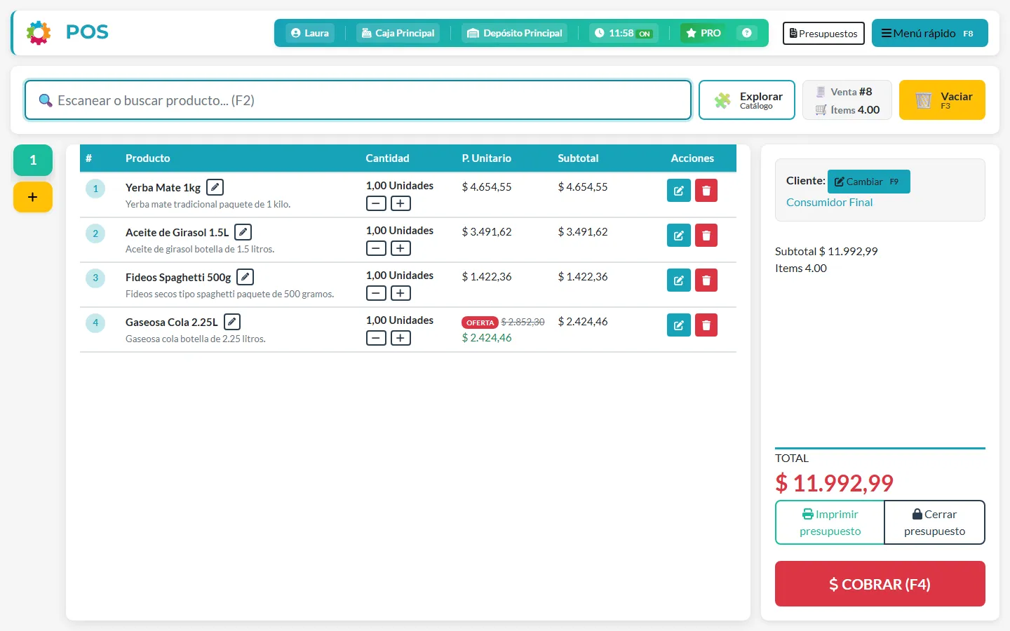Edit the Fideos Spaghetti 500g row

[678, 280]
